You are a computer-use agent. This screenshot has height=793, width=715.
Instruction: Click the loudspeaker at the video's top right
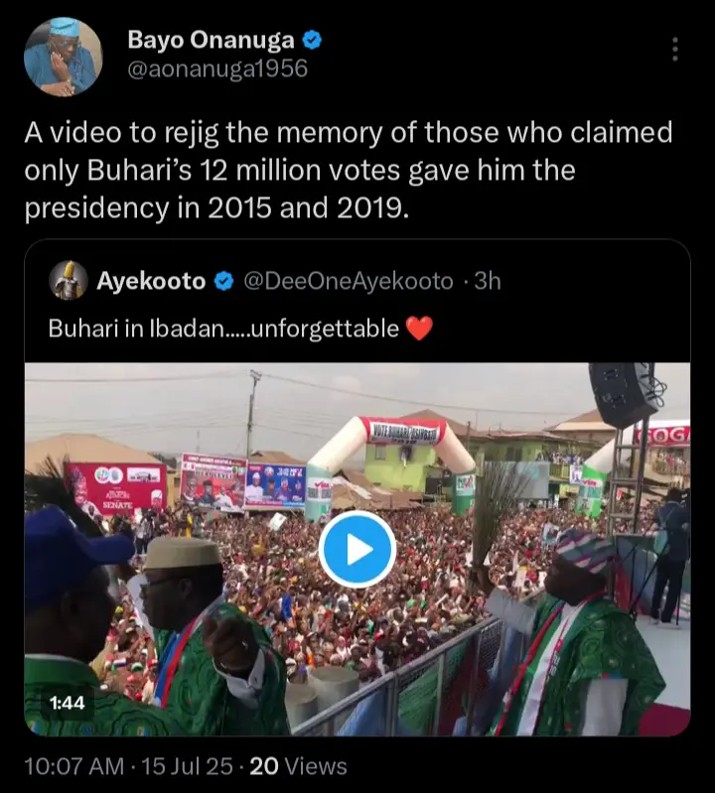click(628, 392)
